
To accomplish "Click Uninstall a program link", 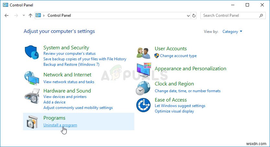I will [x=60, y=125].
